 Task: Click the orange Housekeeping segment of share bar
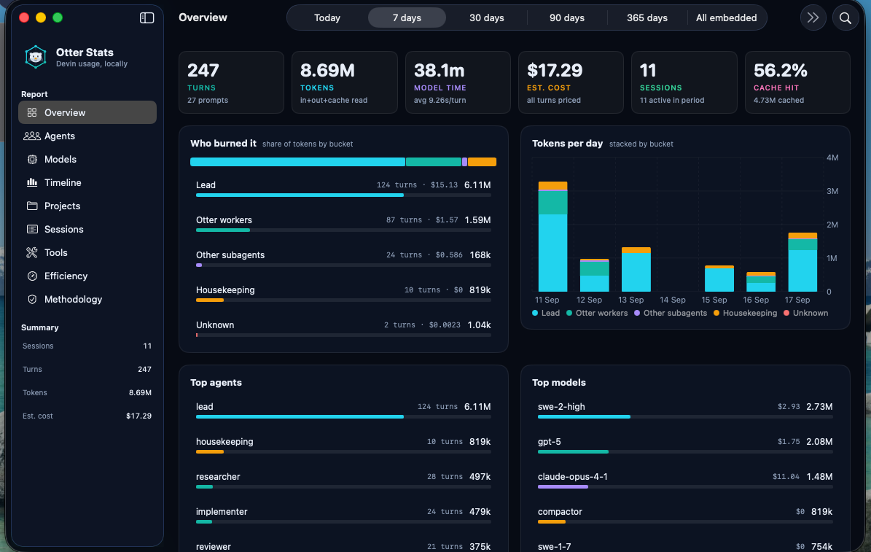pyautogui.click(x=482, y=162)
